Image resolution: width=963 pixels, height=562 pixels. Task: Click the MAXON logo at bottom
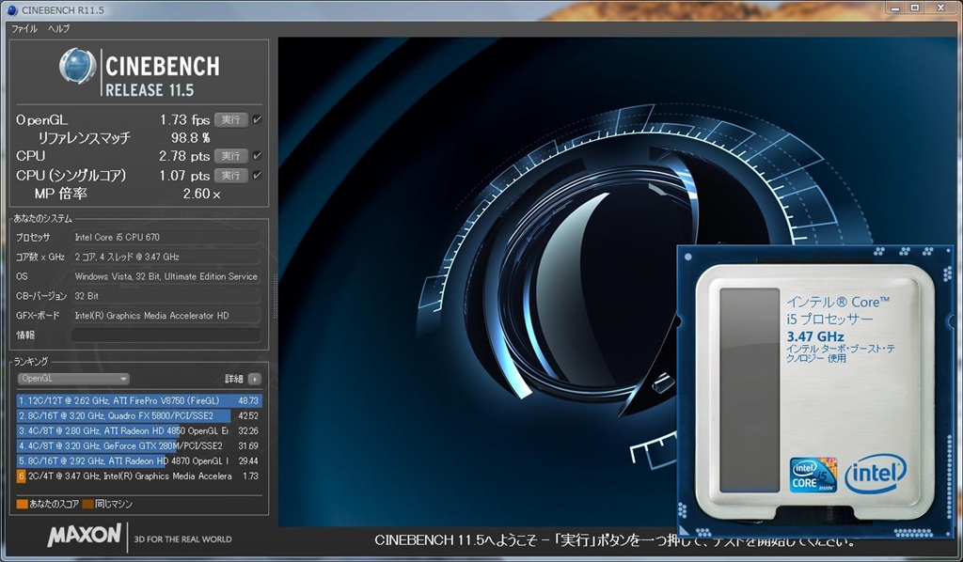pos(85,537)
